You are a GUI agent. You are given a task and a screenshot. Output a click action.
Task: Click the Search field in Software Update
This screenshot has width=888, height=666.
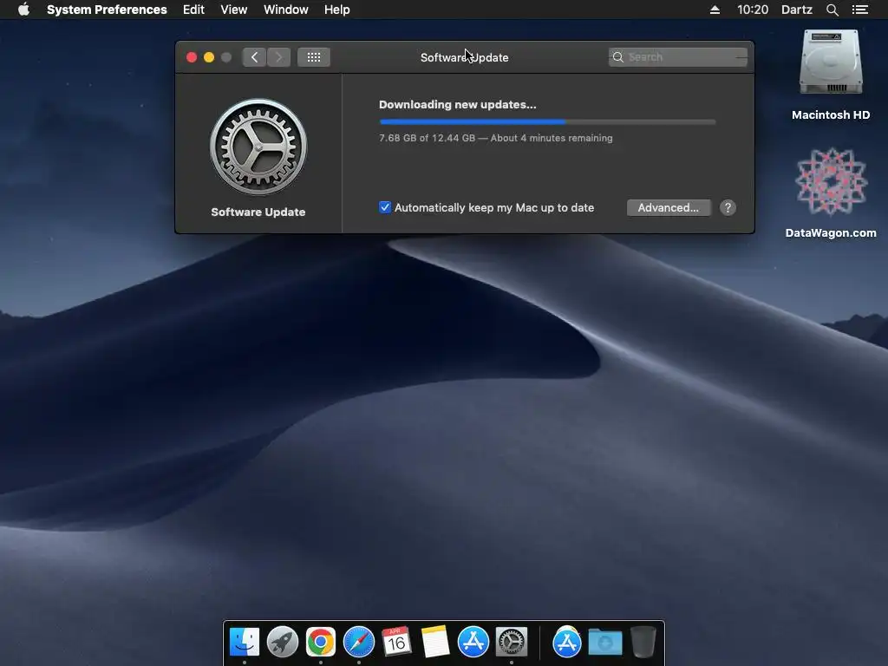(678, 57)
